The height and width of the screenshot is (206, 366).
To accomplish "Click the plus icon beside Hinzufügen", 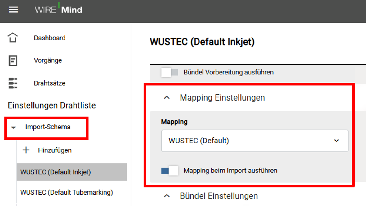I will pyautogui.click(x=26, y=150).
